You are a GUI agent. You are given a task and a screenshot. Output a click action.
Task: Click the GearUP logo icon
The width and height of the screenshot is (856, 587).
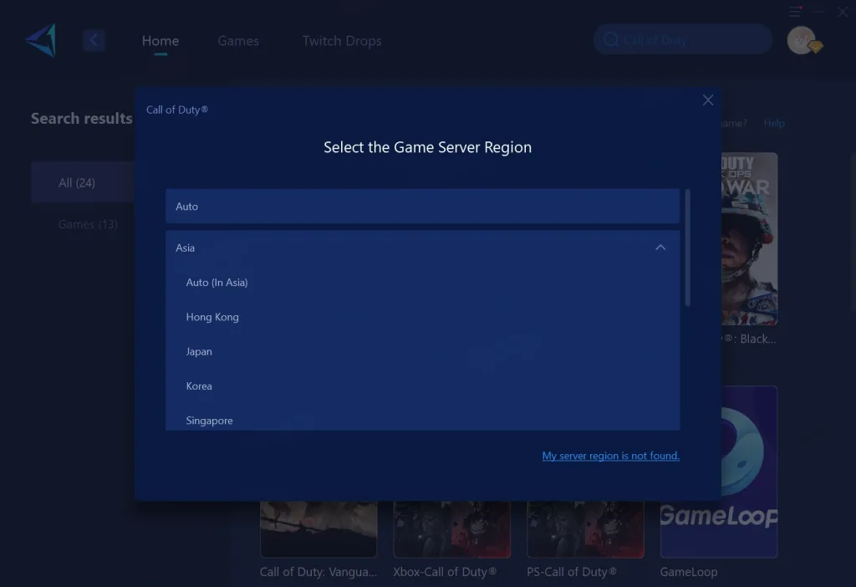click(x=40, y=40)
